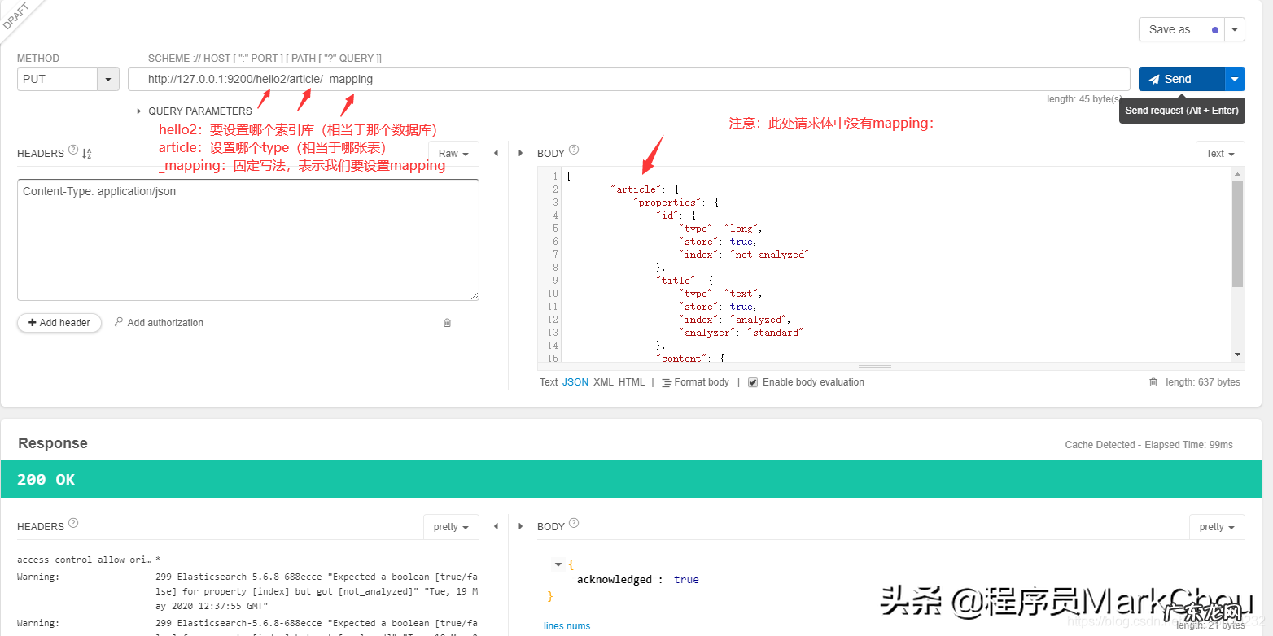Click the trash icon below the headers editor

[x=447, y=322]
